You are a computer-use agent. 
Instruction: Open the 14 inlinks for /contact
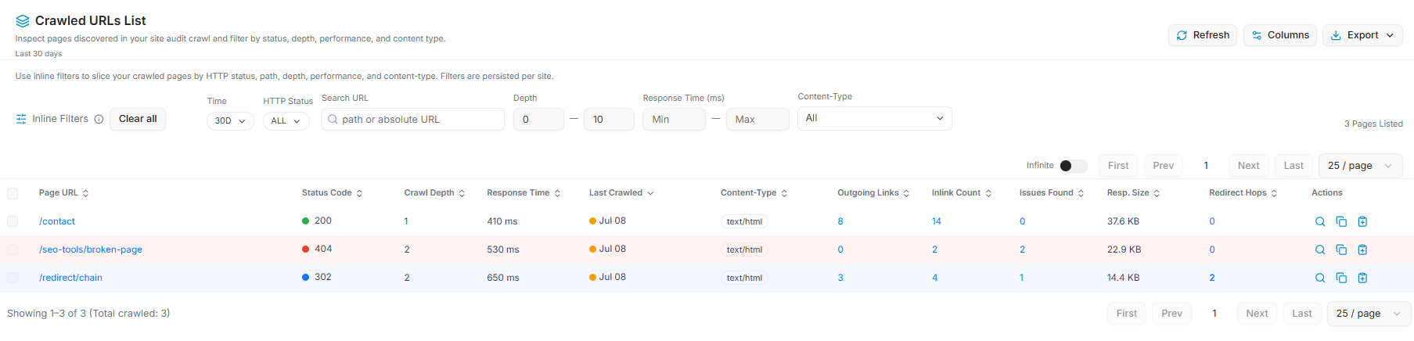coord(936,221)
